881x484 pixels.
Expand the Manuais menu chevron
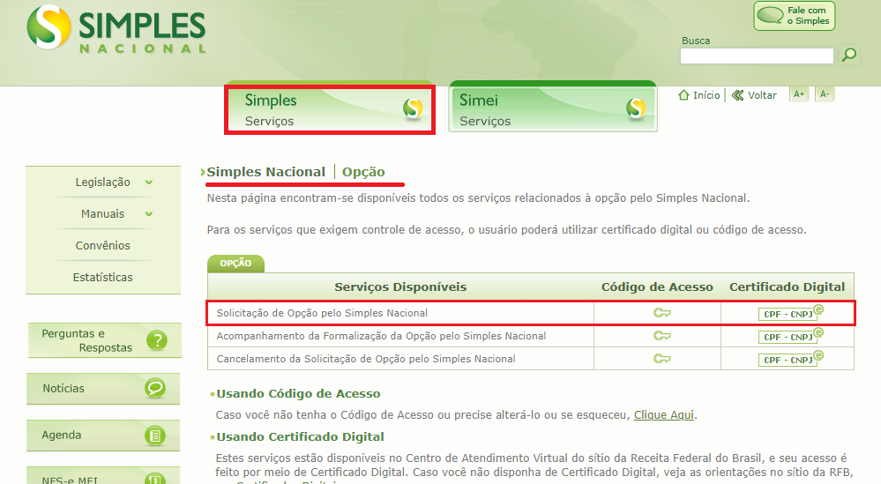149,214
